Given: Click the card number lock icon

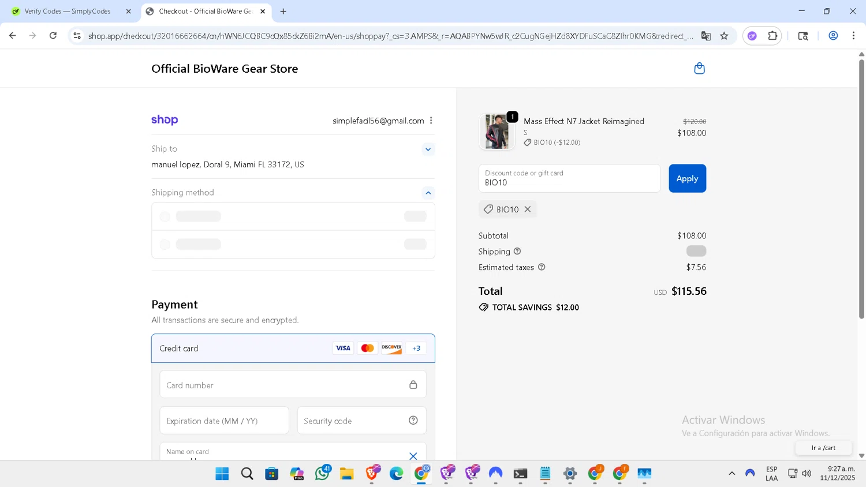Looking at the screenshot, I should point(413,385).
